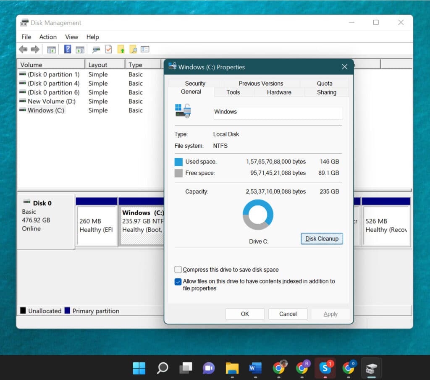
Task: Open Microsoft Word from the taskbar
Action: [255, 368]
